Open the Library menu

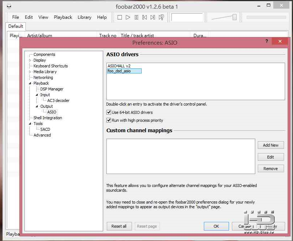pos(84,17)
